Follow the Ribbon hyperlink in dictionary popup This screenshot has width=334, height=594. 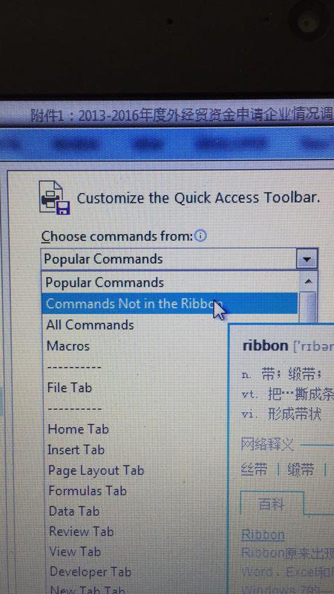pyautogui.click(x=263, y=535)
